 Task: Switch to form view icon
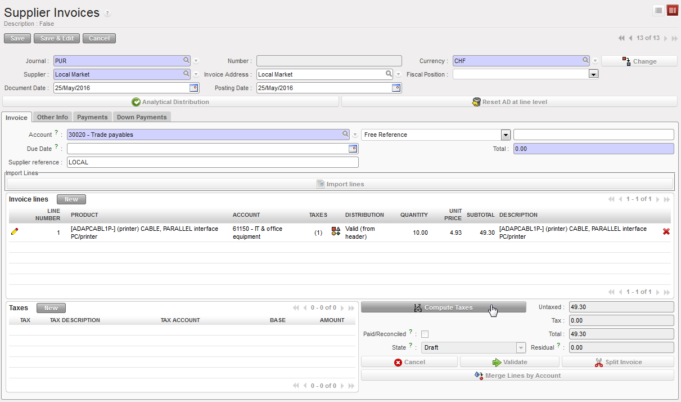pos(672,10)
